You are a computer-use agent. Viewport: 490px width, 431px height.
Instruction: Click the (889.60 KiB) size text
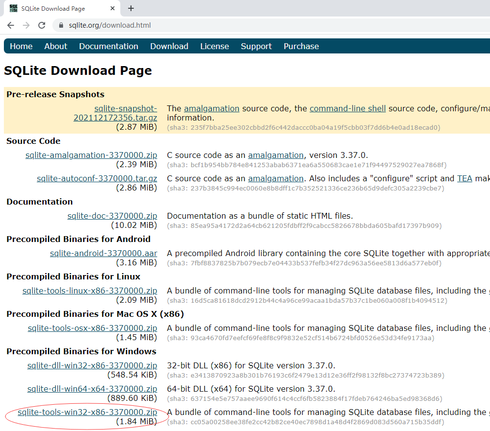pyautogui.click(x=132, y=398)
